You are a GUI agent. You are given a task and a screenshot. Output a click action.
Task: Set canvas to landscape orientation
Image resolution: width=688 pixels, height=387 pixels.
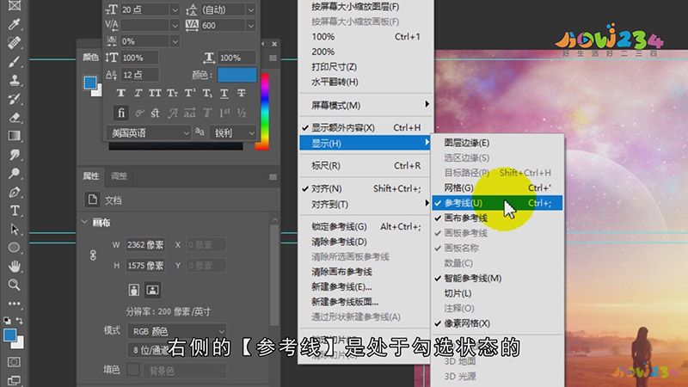pos(152,290)
